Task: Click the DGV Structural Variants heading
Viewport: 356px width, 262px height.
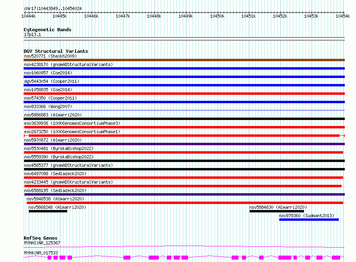Action: click(56, 51)
